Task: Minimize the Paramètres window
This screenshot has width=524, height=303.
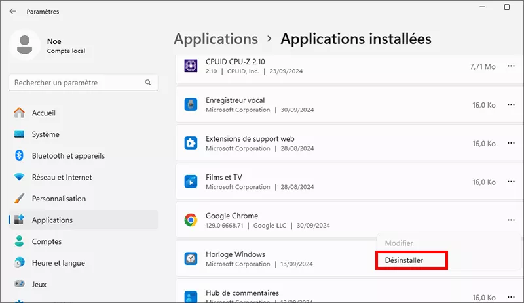Action: (x=482, y=7)
